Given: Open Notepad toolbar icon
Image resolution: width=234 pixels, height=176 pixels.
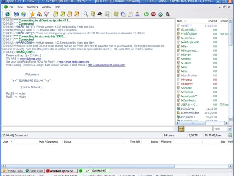Looking at the screenshot, I should click(130, 14).
